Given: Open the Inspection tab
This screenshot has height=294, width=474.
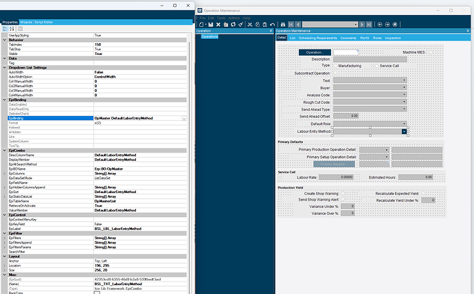Looking at the screenshot, I should coord(393,38).
